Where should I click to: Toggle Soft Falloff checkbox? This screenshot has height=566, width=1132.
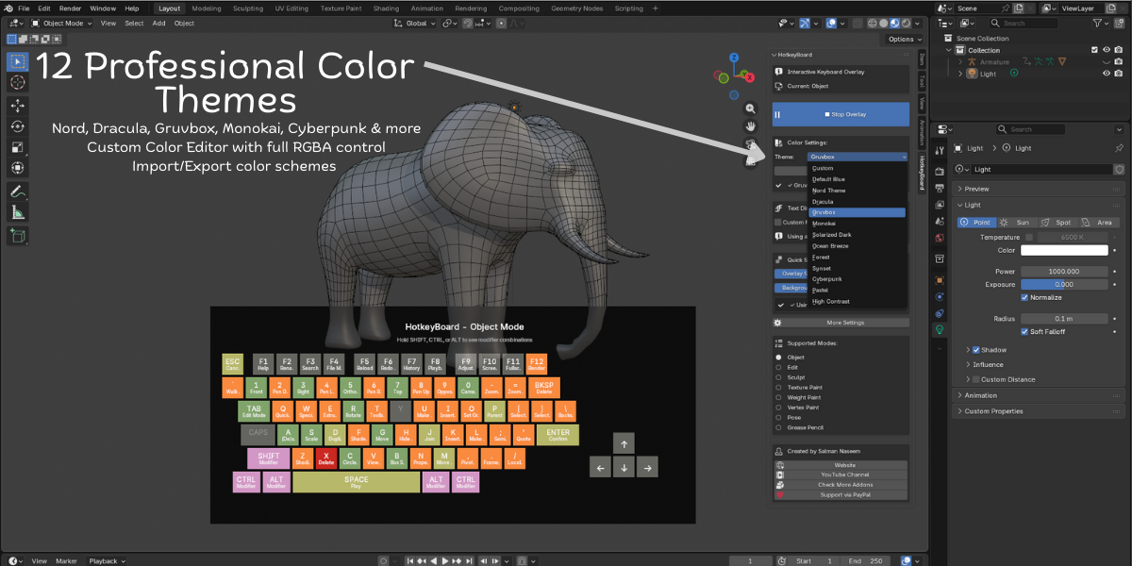1024,332
